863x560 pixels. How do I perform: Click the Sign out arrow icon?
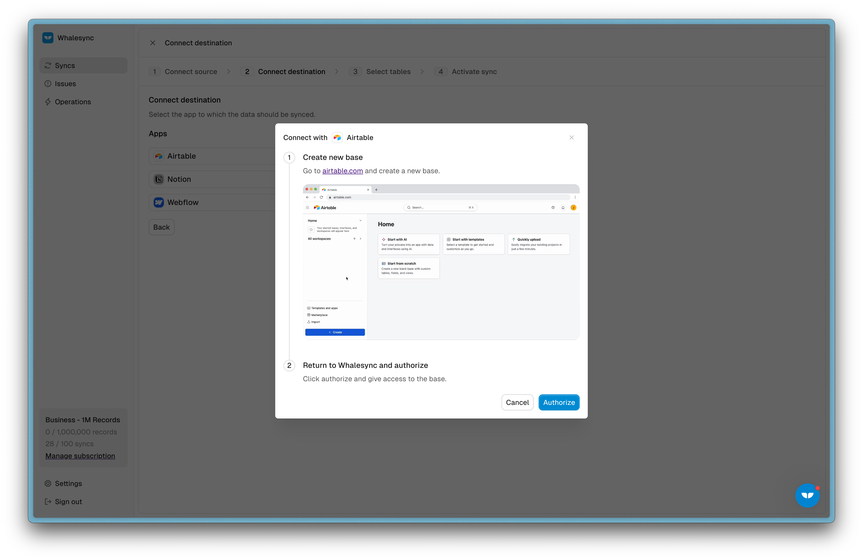tap(48, 502)
